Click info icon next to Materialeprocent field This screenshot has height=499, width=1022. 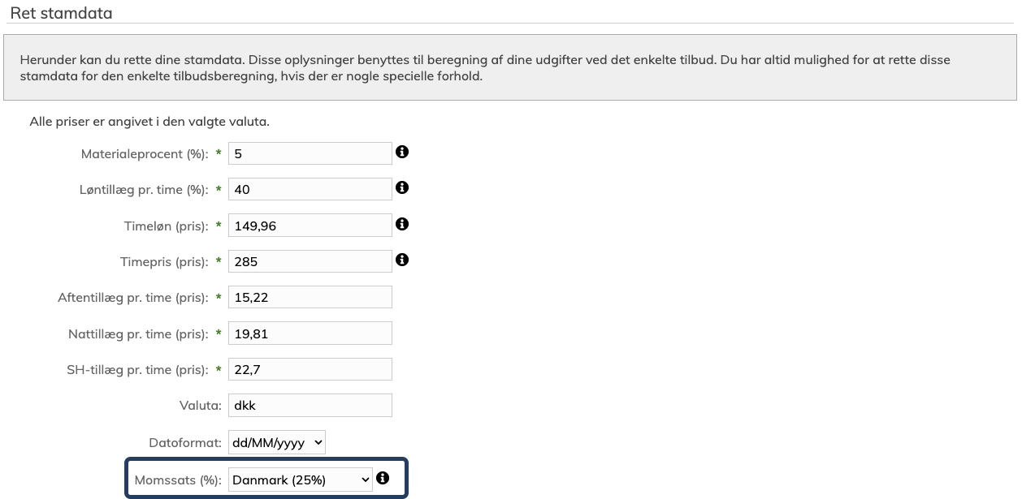click(401, 152)
